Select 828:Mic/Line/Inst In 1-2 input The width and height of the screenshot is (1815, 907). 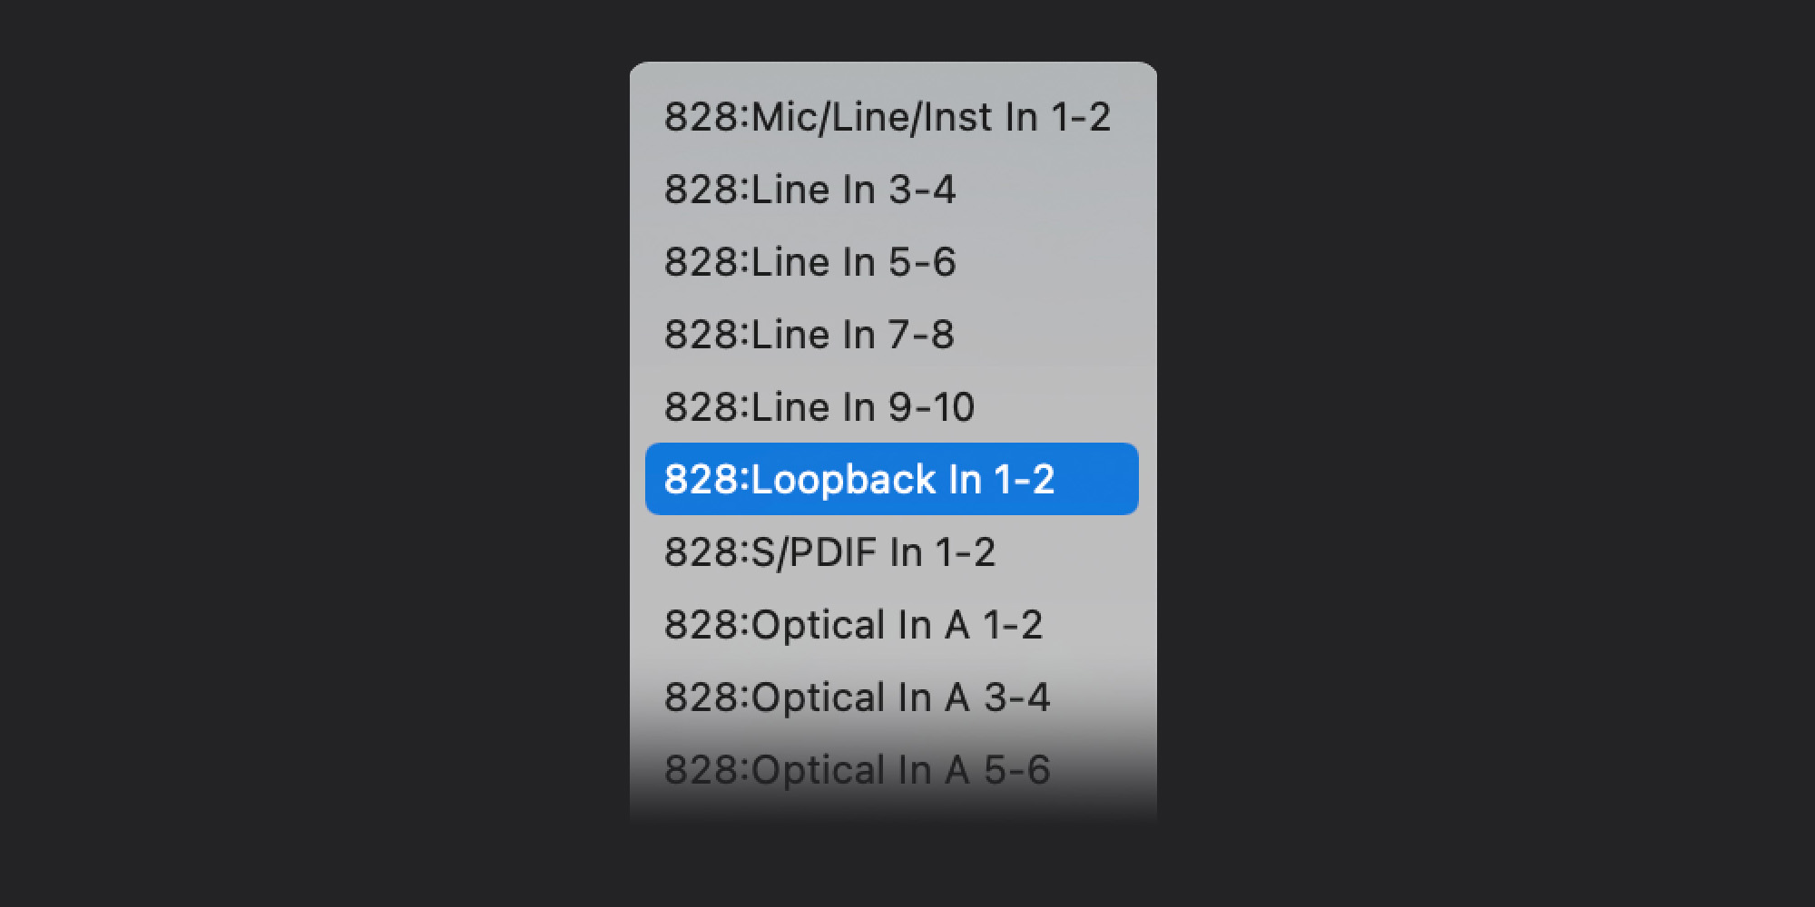tap(887, 117)
